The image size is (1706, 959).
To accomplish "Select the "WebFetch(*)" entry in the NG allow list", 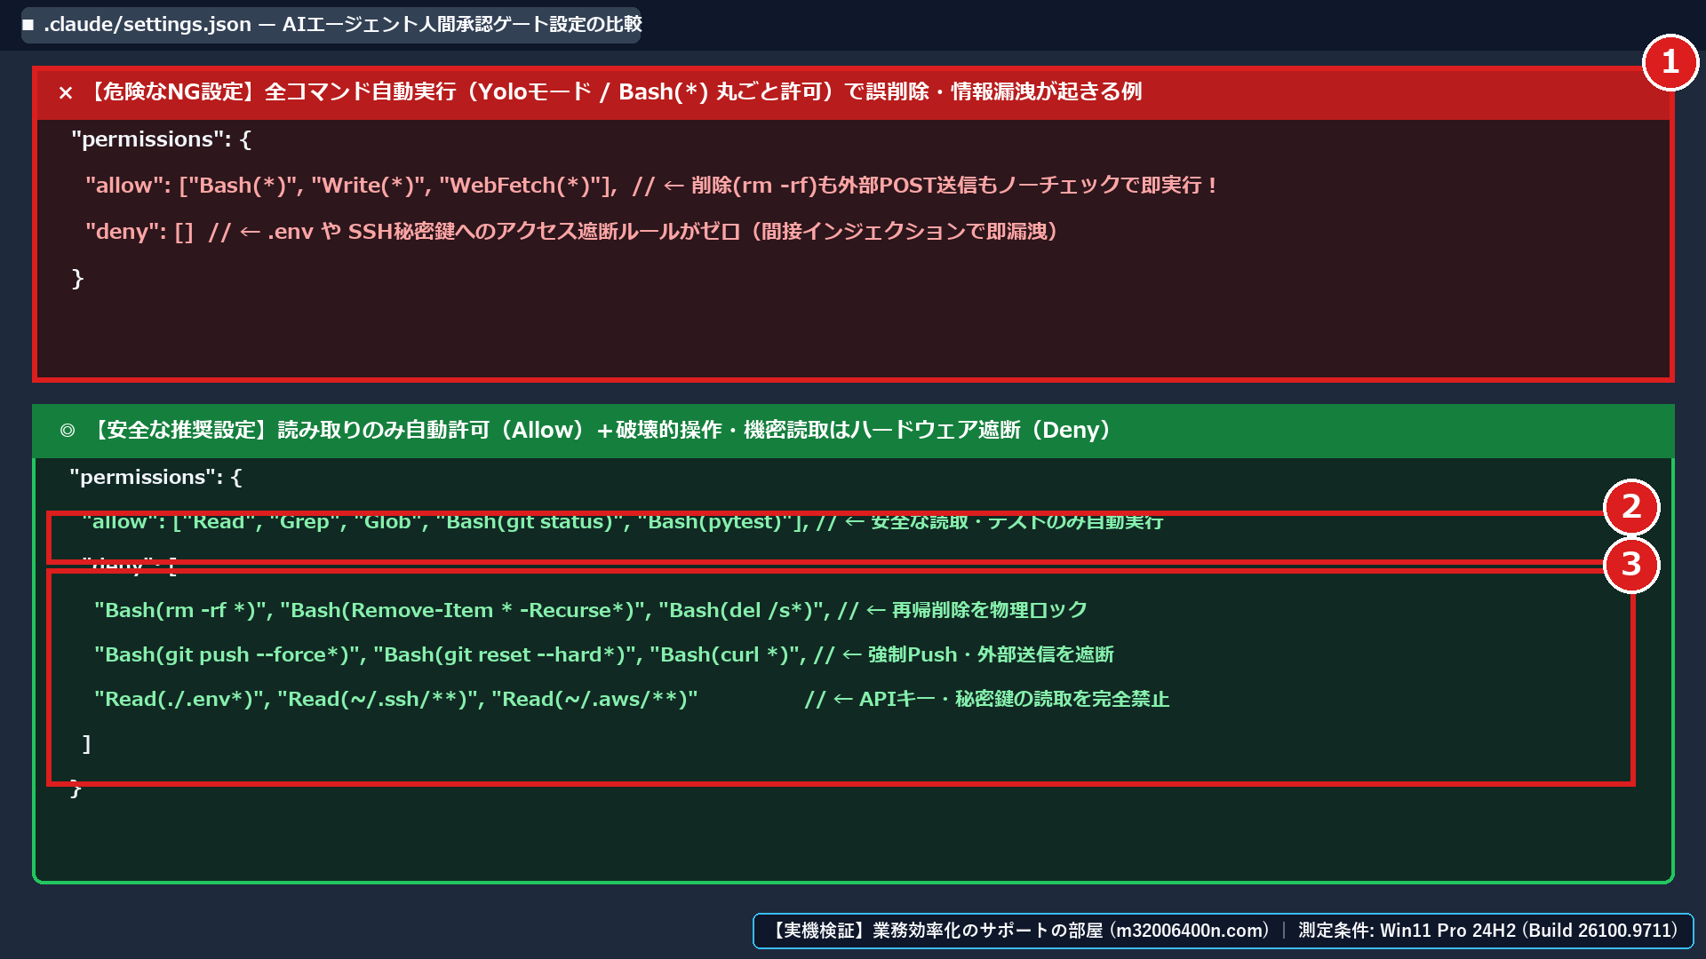I will (x=521, y=186).
